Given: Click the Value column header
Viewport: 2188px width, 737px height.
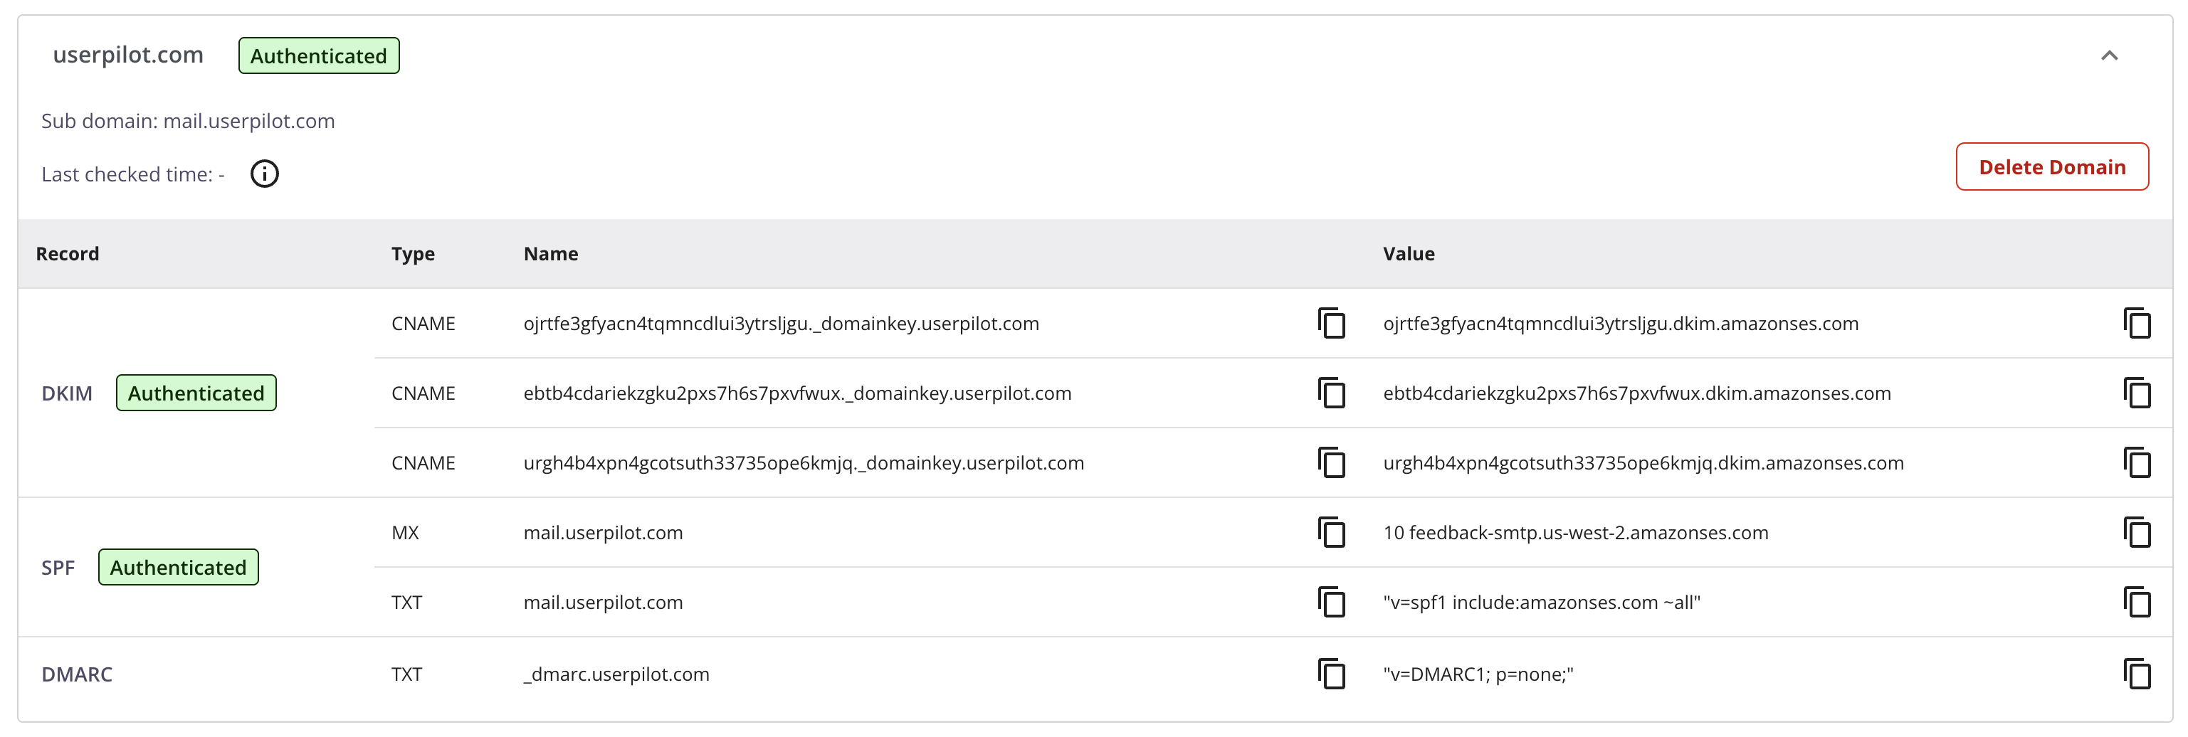Looking at the screenshot, I should [1409, 254].
